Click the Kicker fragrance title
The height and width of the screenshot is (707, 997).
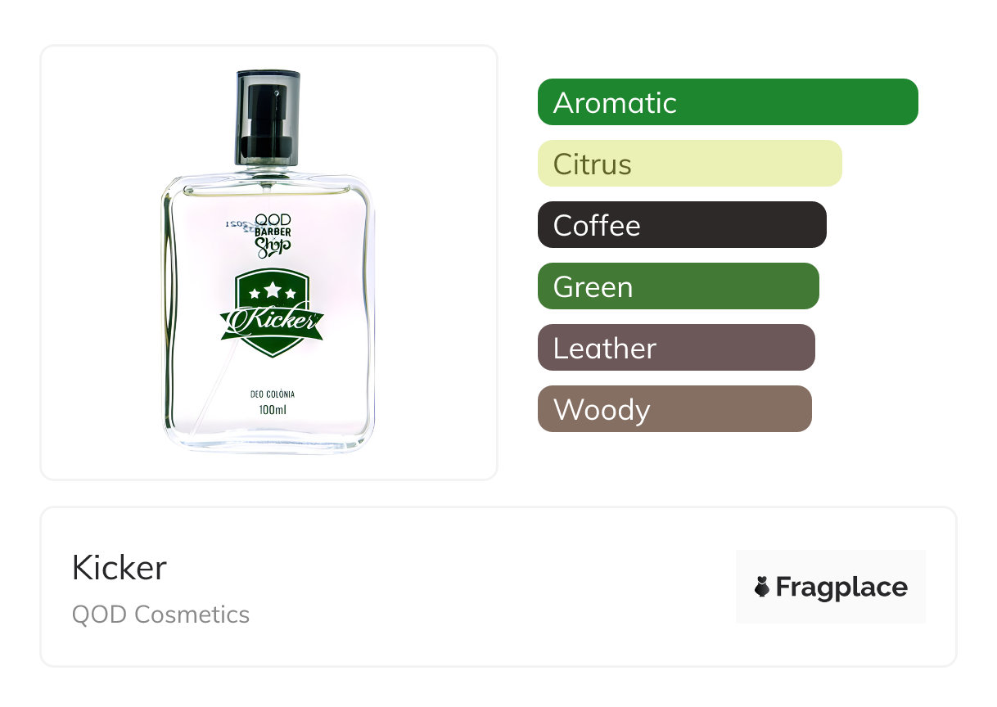pyautogui.click(x=120, y=567)
